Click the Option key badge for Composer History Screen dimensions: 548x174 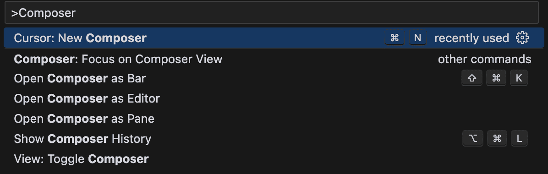pos(473,138)
